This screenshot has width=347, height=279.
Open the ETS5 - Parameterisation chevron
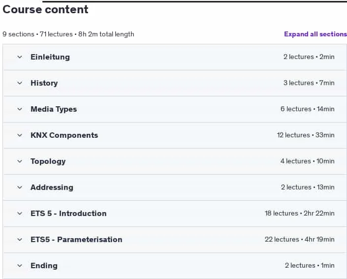20,240
